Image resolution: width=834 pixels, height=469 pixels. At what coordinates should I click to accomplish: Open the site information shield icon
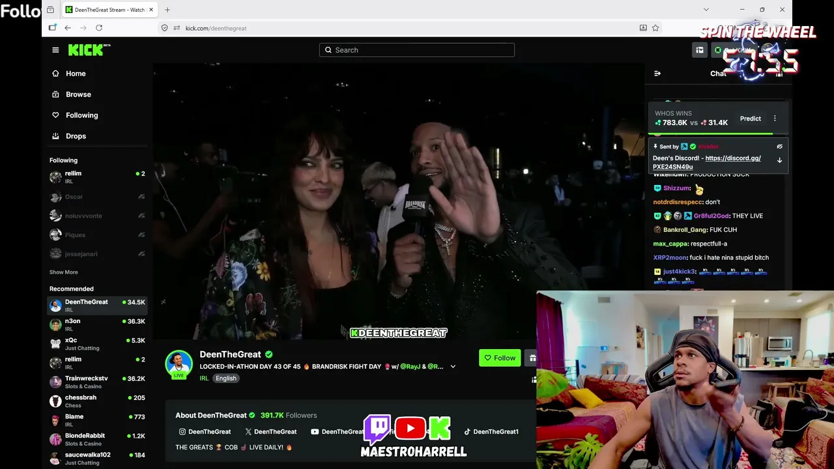(165, 28)
